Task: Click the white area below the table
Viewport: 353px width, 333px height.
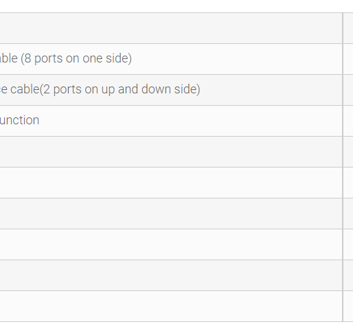Action: click(x=176, y=328)
